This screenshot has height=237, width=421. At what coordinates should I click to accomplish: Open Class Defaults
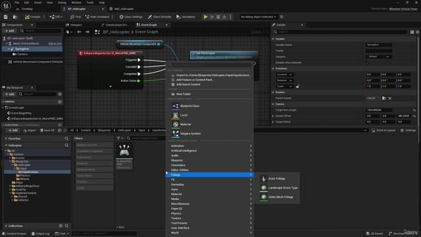click(x=159, y=17)
